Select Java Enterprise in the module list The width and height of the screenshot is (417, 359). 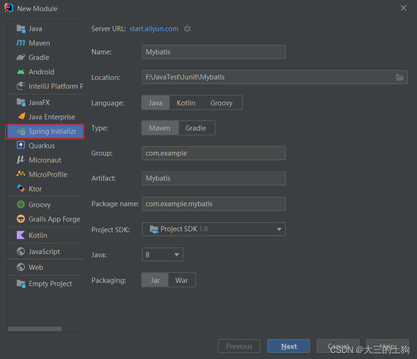(x=45, y=117)
